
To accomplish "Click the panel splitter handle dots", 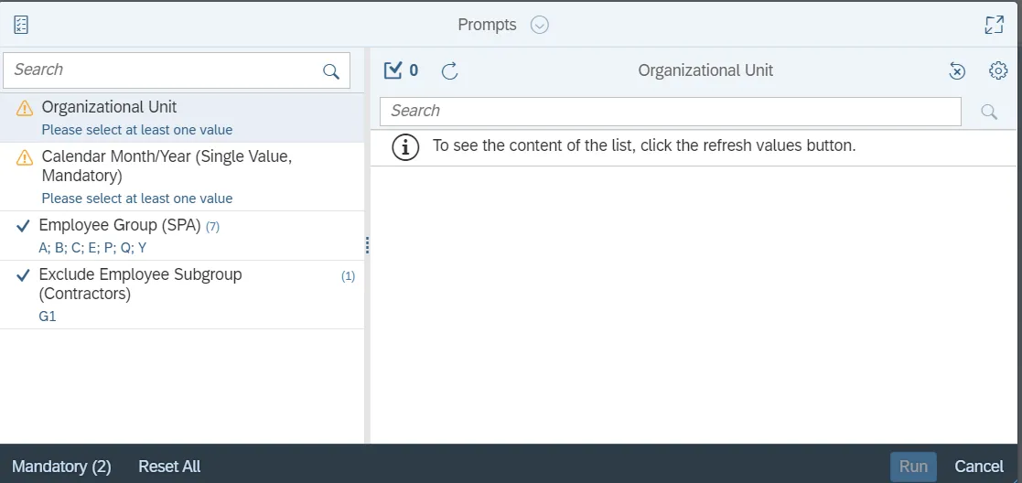I will [x=367, y=245].
